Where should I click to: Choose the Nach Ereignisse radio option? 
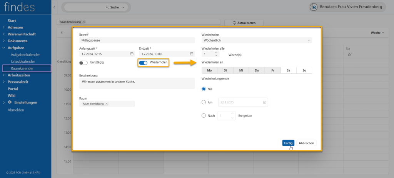[204, 115]
